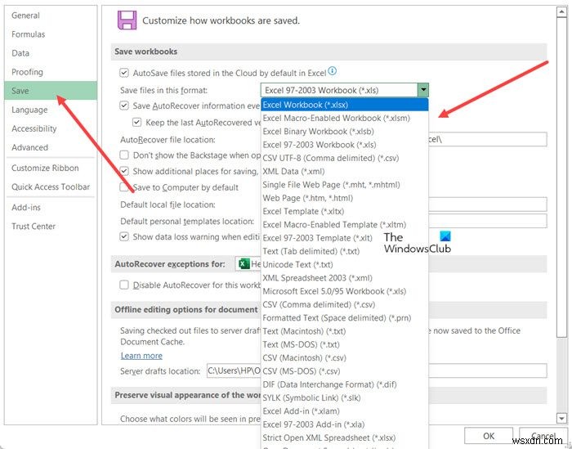572x449 pixels.
Task: Collapse the Save files format dropdown arrow
Action: 423,90
